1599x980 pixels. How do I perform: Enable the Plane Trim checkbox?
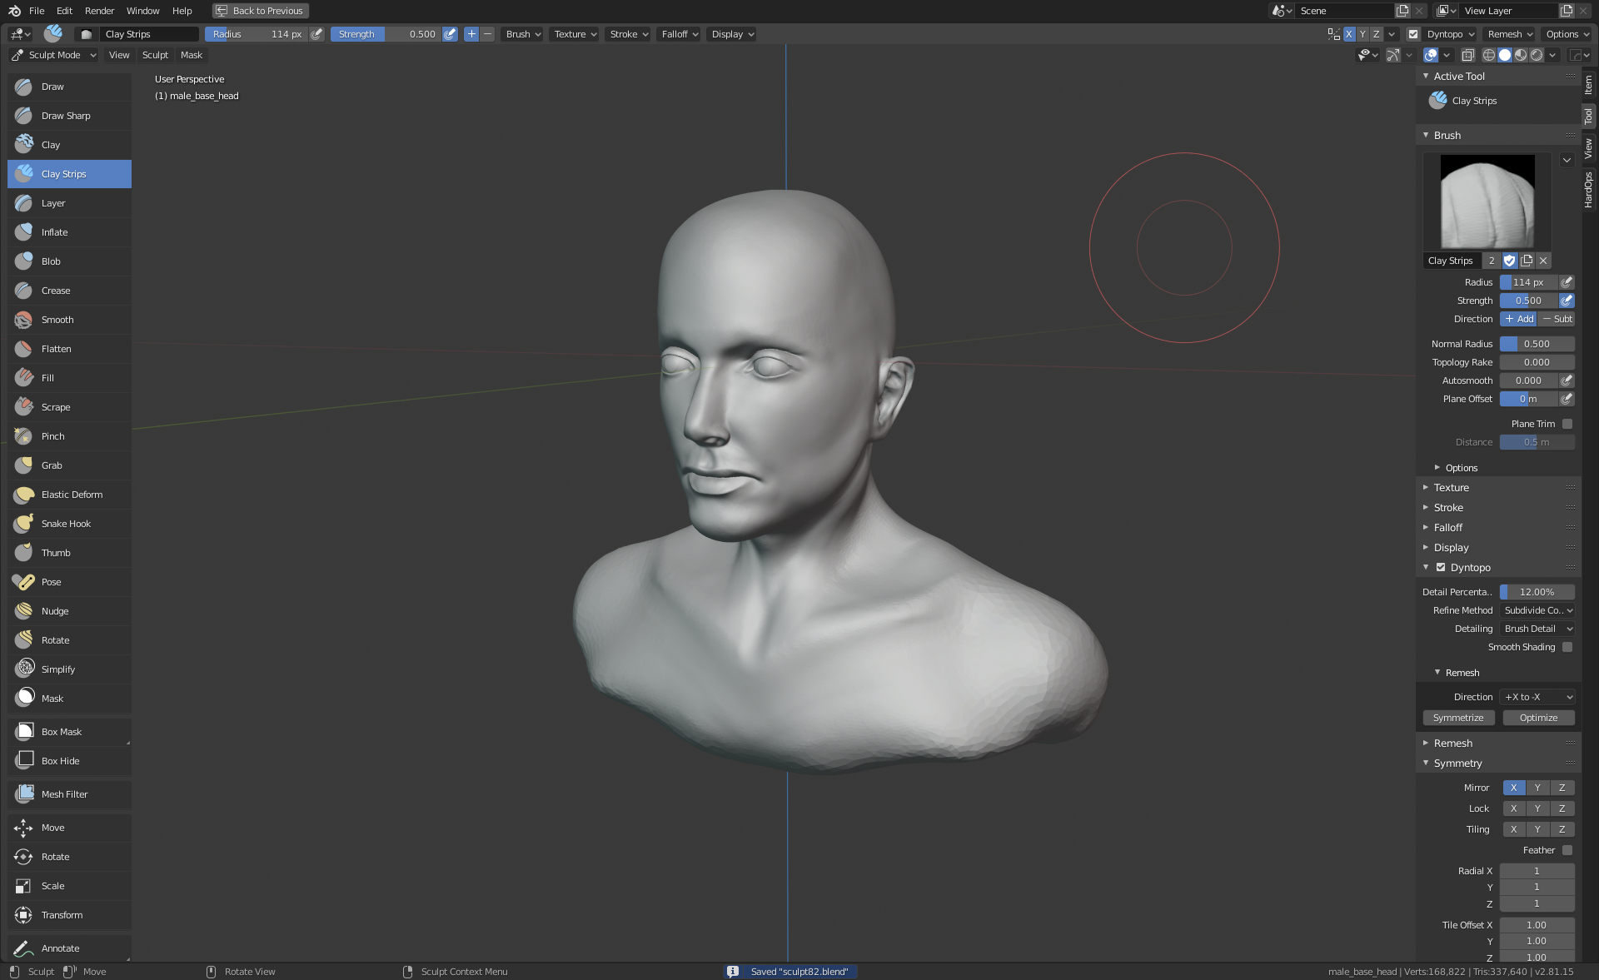[1567, 424]
